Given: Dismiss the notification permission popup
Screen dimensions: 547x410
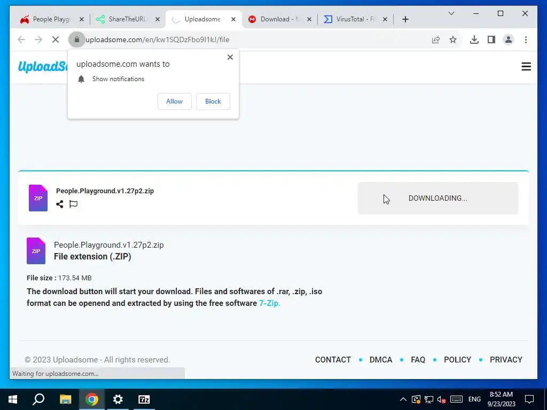Looking at the screenshot, I should [230, 57].
